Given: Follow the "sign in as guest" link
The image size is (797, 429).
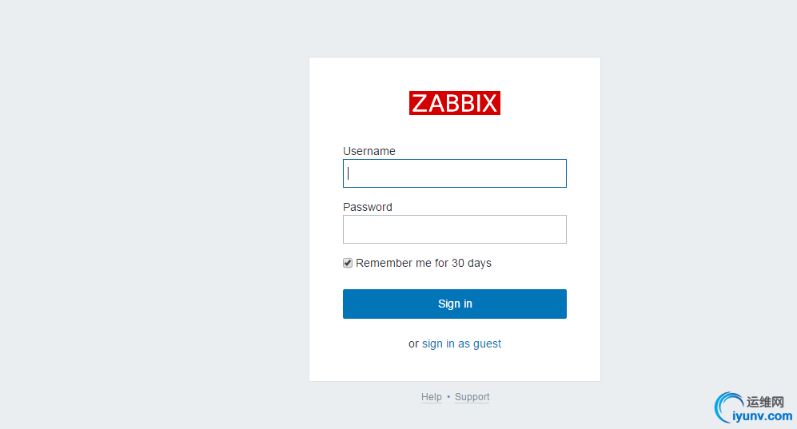Looking at the screenshot, I should pyautogui.click(x=461, y=344).
